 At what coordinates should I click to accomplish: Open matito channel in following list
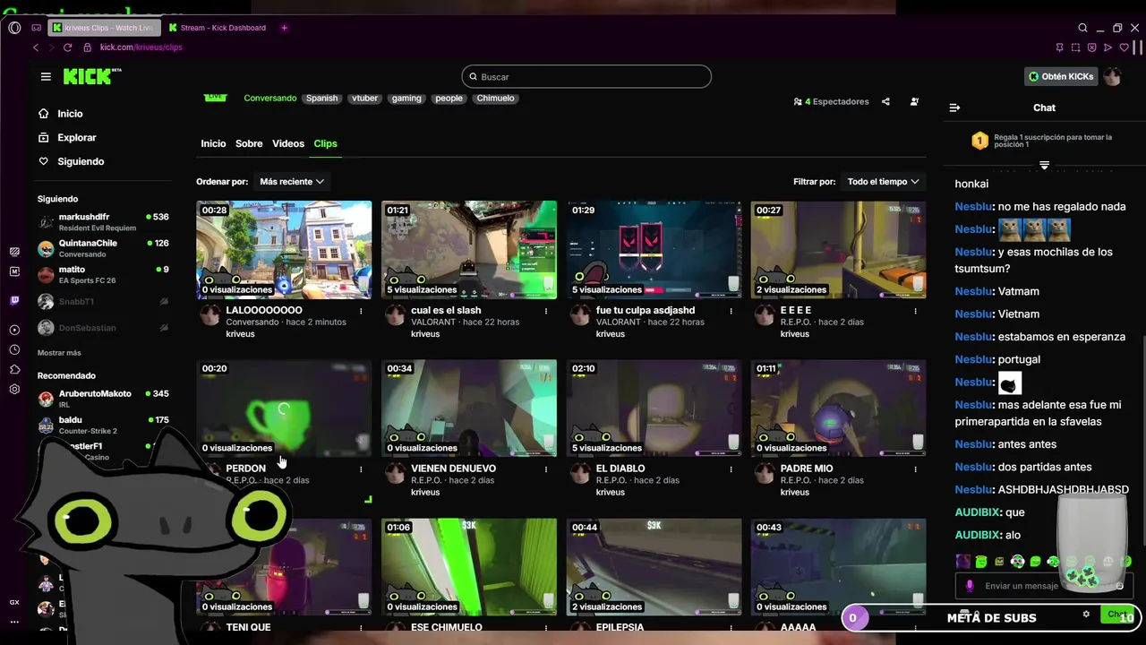click(103, 274)
